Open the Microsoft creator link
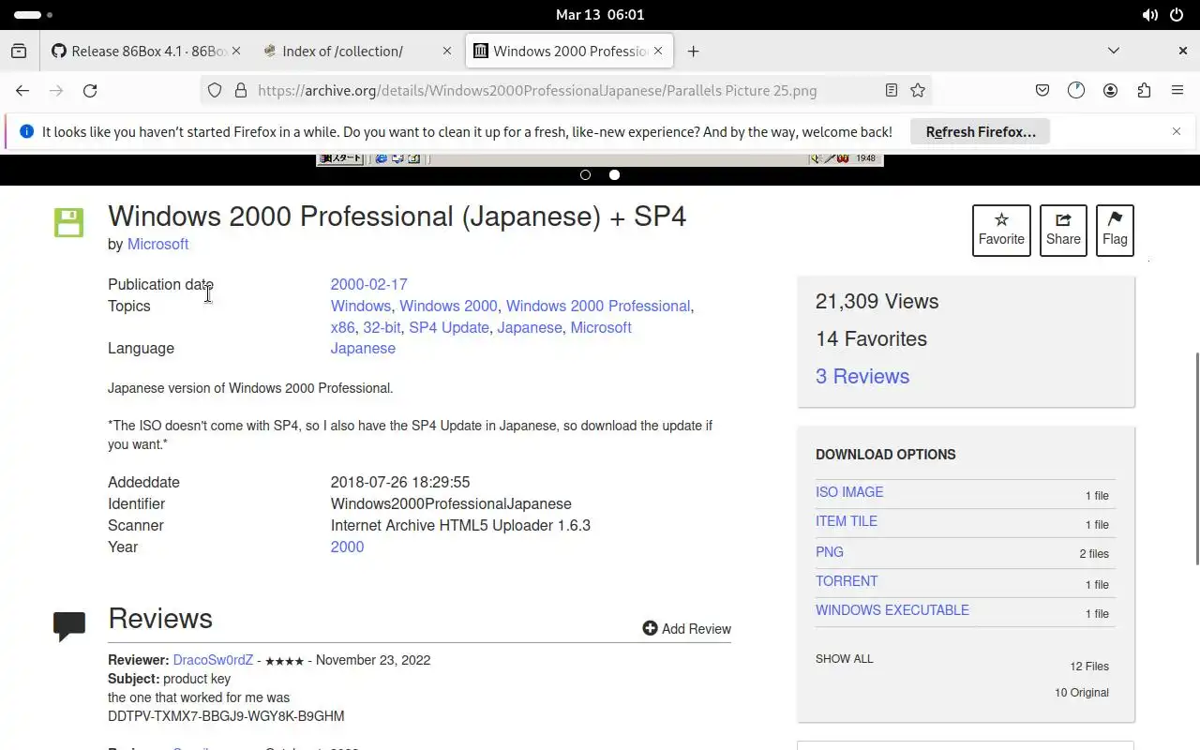The image size is (1200, 750). [157, 244]
